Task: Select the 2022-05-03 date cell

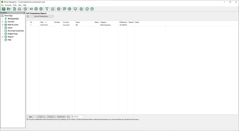Action: pos(44,25)
